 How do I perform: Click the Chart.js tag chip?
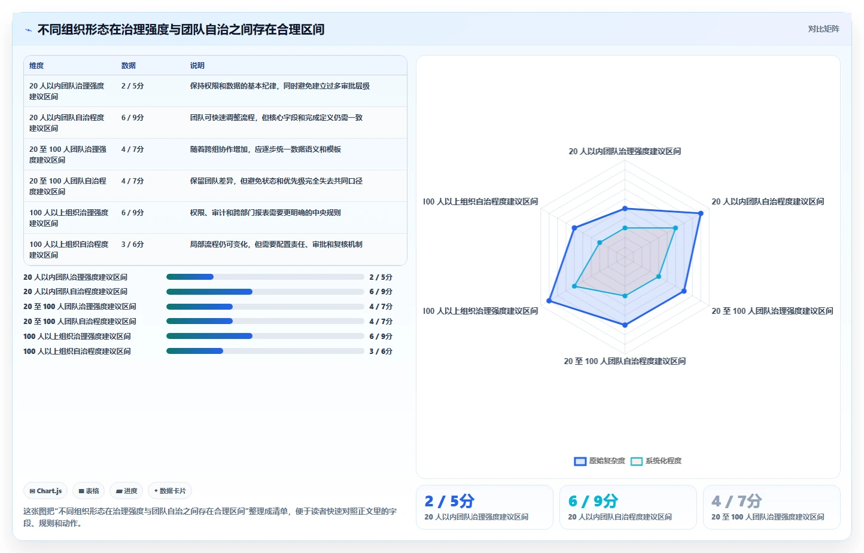(x=45, y=491)
